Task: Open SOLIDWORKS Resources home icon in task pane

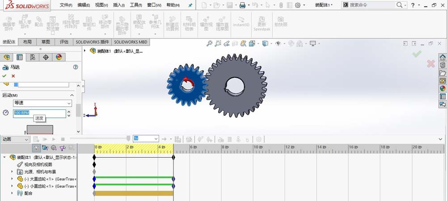Action: tap(443, 57)
